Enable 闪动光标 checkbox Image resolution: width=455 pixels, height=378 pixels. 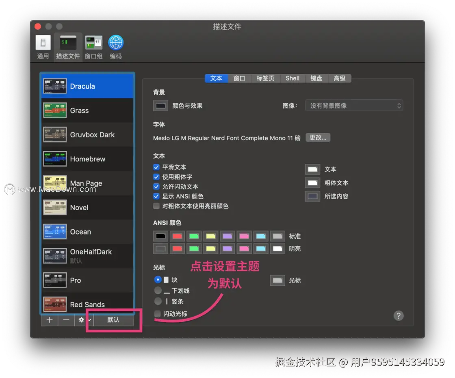157,313
